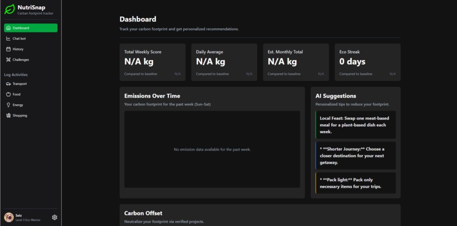The height and width of the screenshot is (226, 457).
Task: Open the Dashboard menu item
Action: 31,28
